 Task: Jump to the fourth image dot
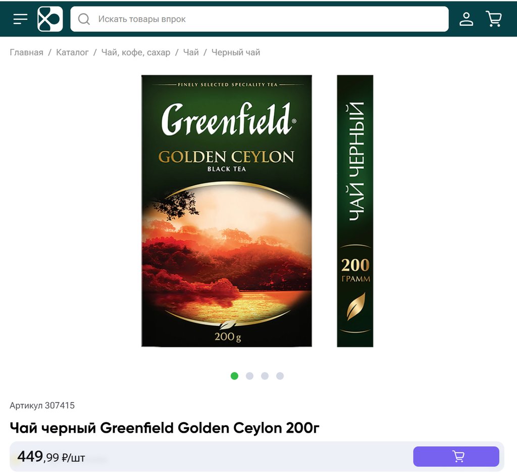pyautogui.click(x=280, y=376)
